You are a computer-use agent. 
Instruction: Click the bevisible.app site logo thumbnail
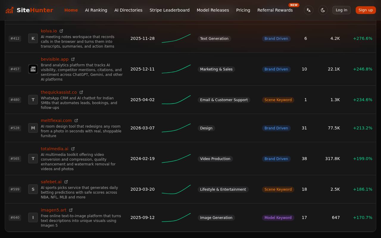pos(33,69)
